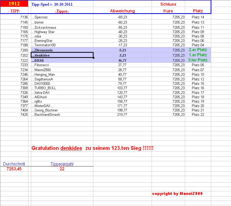The width and height of the screenshot is (231, 206).
Task: Select the name ...Georg_Büchner
Action: point(45,110)
